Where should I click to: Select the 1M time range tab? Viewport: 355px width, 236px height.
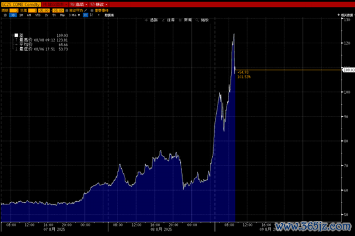click(21, 15)
